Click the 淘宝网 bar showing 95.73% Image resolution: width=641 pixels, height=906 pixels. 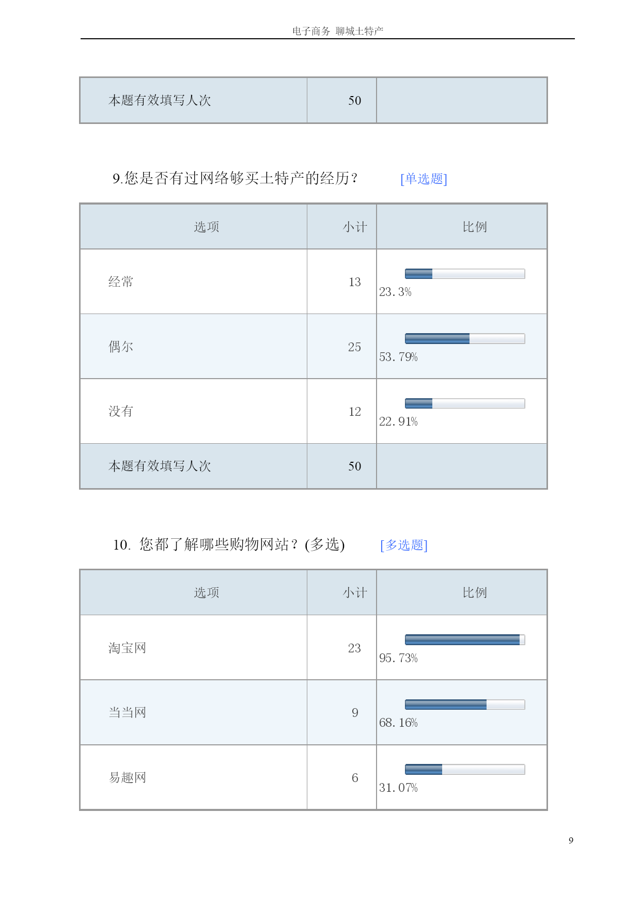[465, 640]
